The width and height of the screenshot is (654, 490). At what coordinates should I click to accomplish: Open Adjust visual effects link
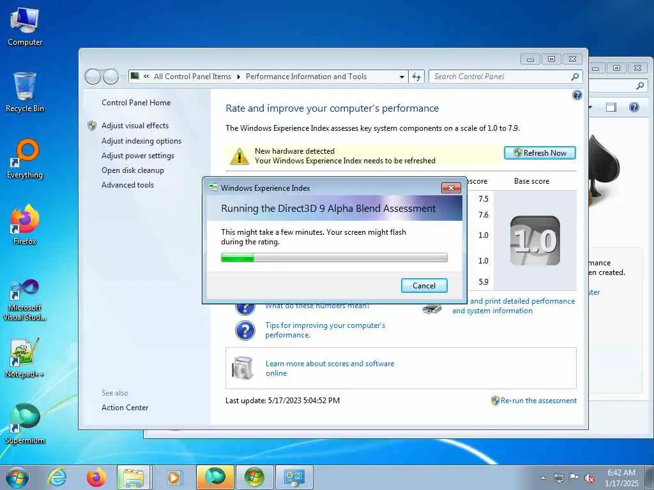click(x=135, y=126)
